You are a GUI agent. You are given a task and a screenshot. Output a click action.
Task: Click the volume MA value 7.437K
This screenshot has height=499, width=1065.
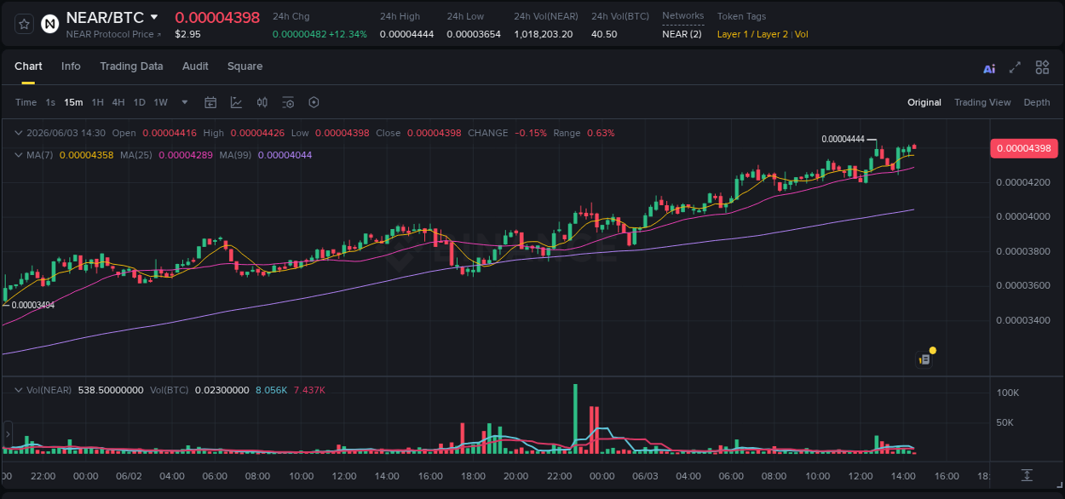pos(309,389)
